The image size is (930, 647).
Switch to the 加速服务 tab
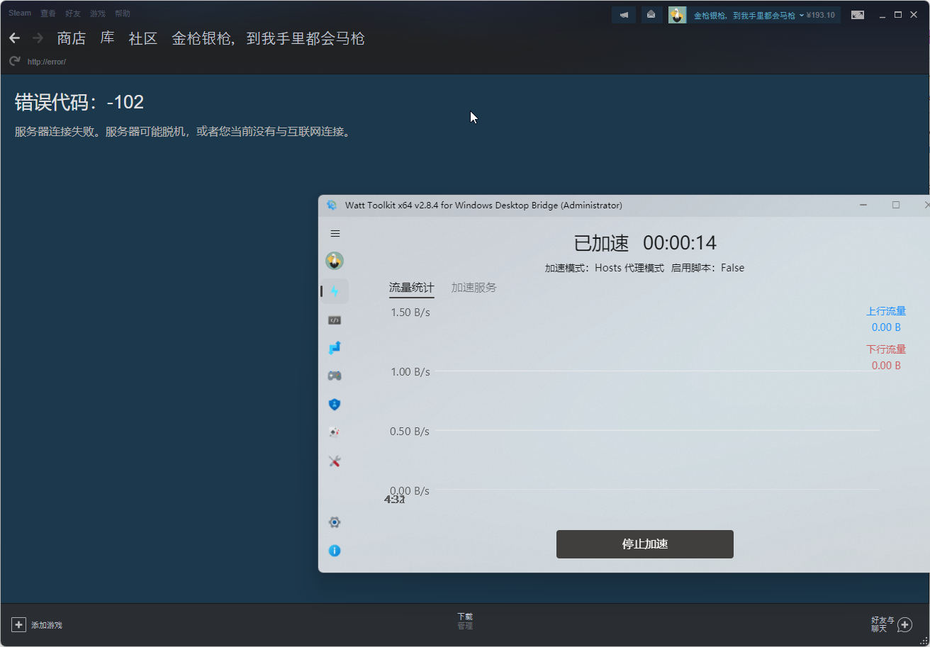point(474,288)
